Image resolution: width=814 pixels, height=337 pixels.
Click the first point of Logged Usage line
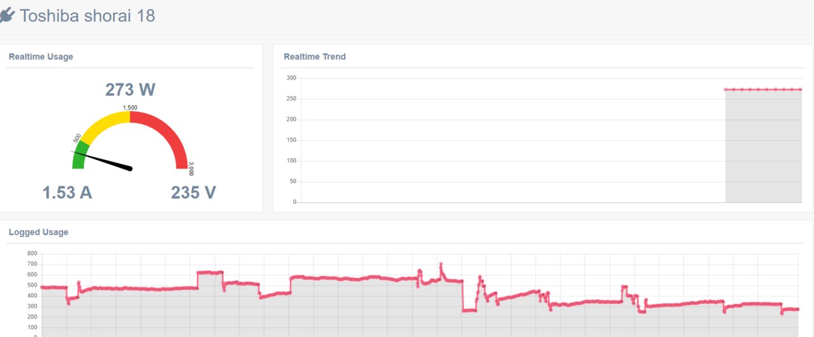click(x=42, y=287)
